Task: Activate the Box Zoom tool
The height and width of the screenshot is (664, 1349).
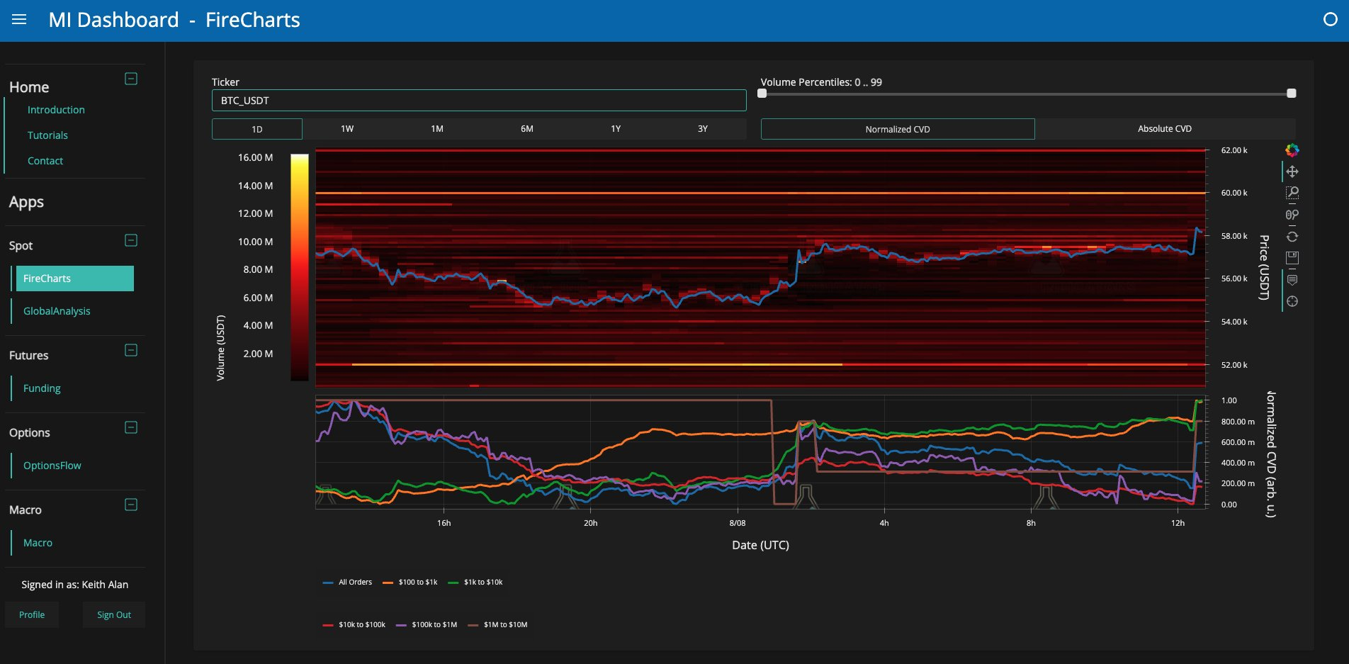Action: click(1292, 193)
